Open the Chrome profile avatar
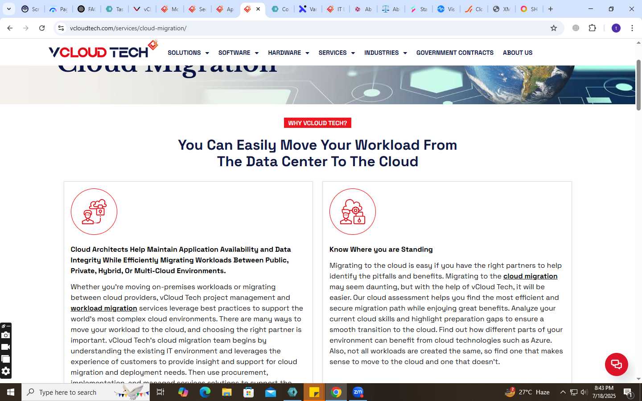The width and height of the screenshot is (642, 401). coord(616,28)
